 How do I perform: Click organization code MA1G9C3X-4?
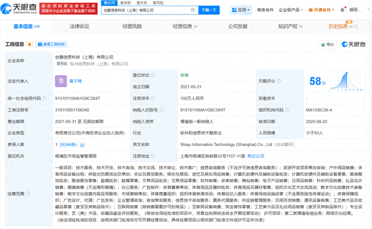[x=319, y=110]
